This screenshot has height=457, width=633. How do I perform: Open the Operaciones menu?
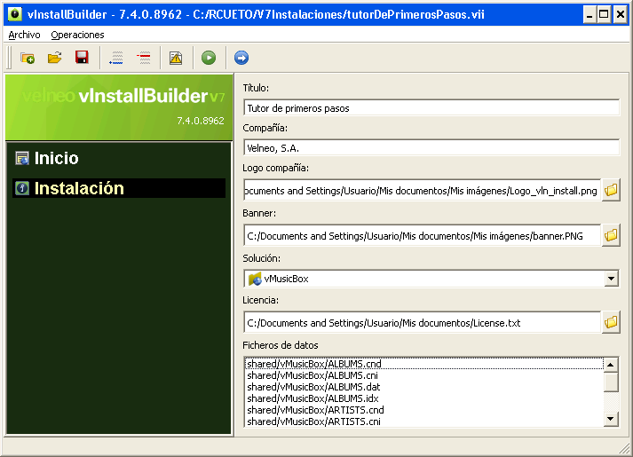point(77,35)
